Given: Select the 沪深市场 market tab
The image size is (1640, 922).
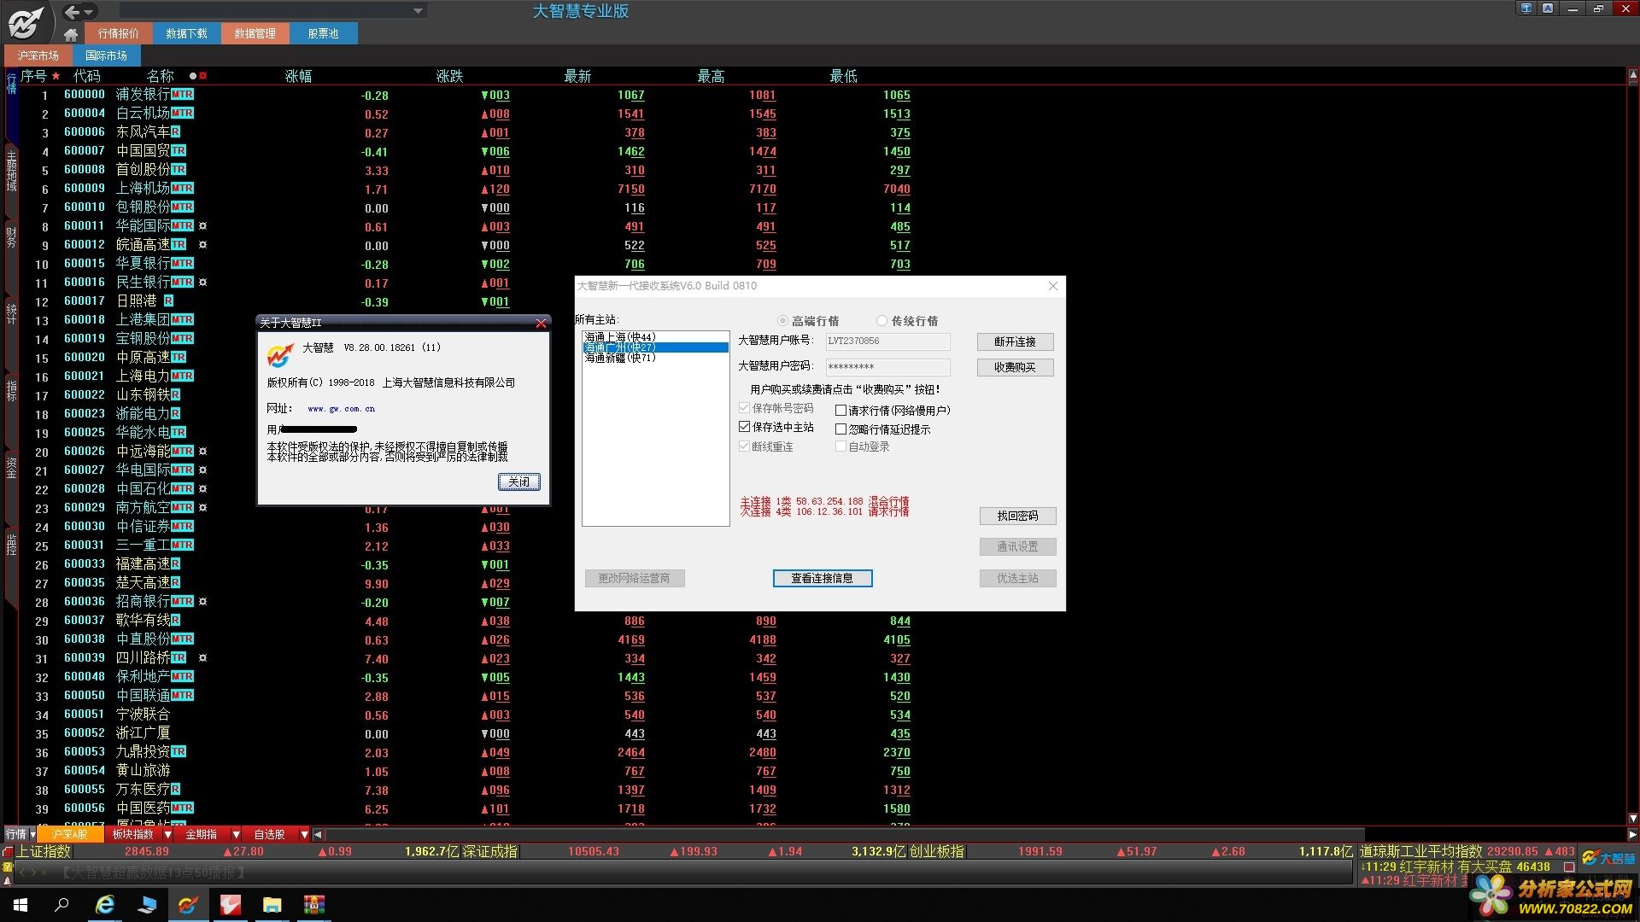Looking at the screenshot, I should [x=38, y=55].
